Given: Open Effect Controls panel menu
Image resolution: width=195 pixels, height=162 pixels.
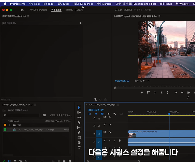Looking at the screenshot, I should tap(28, 16).
